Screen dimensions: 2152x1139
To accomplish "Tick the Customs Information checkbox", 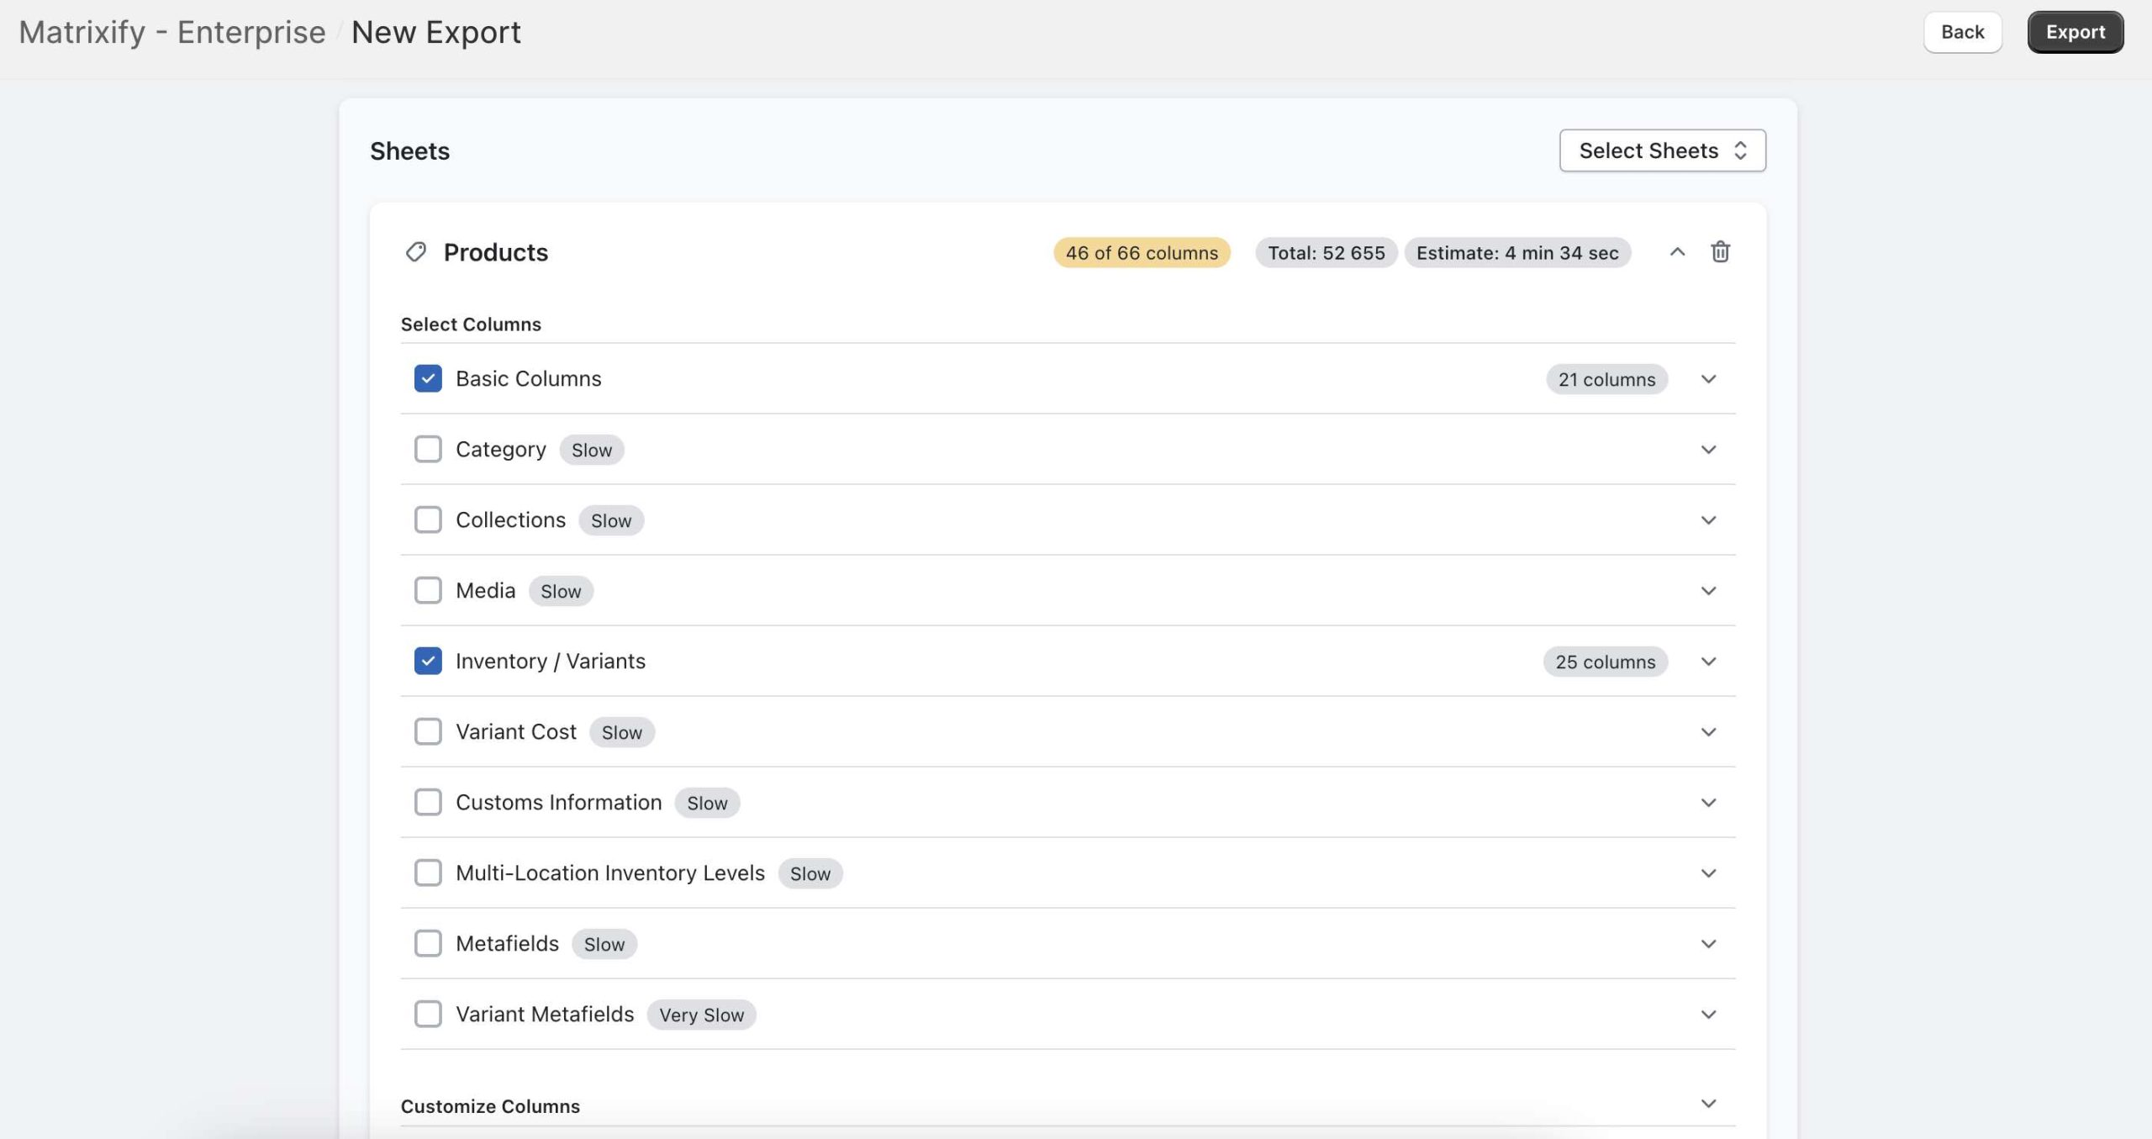I will pos(428,802).
